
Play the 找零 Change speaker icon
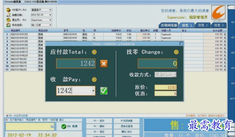[x=176, y=52]
